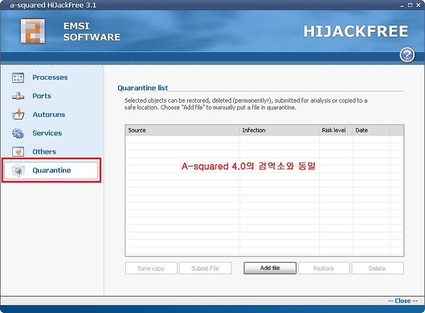The image size is (425, 313).
Task: Select the Quarantine section
Action: [x=51, y=170]
